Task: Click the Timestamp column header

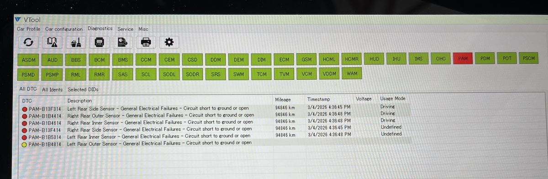Action: 318,99
